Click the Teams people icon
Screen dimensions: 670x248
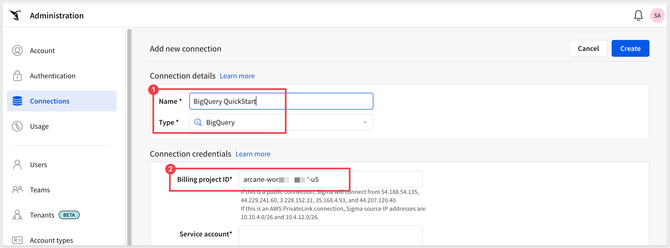click(17, 190)
